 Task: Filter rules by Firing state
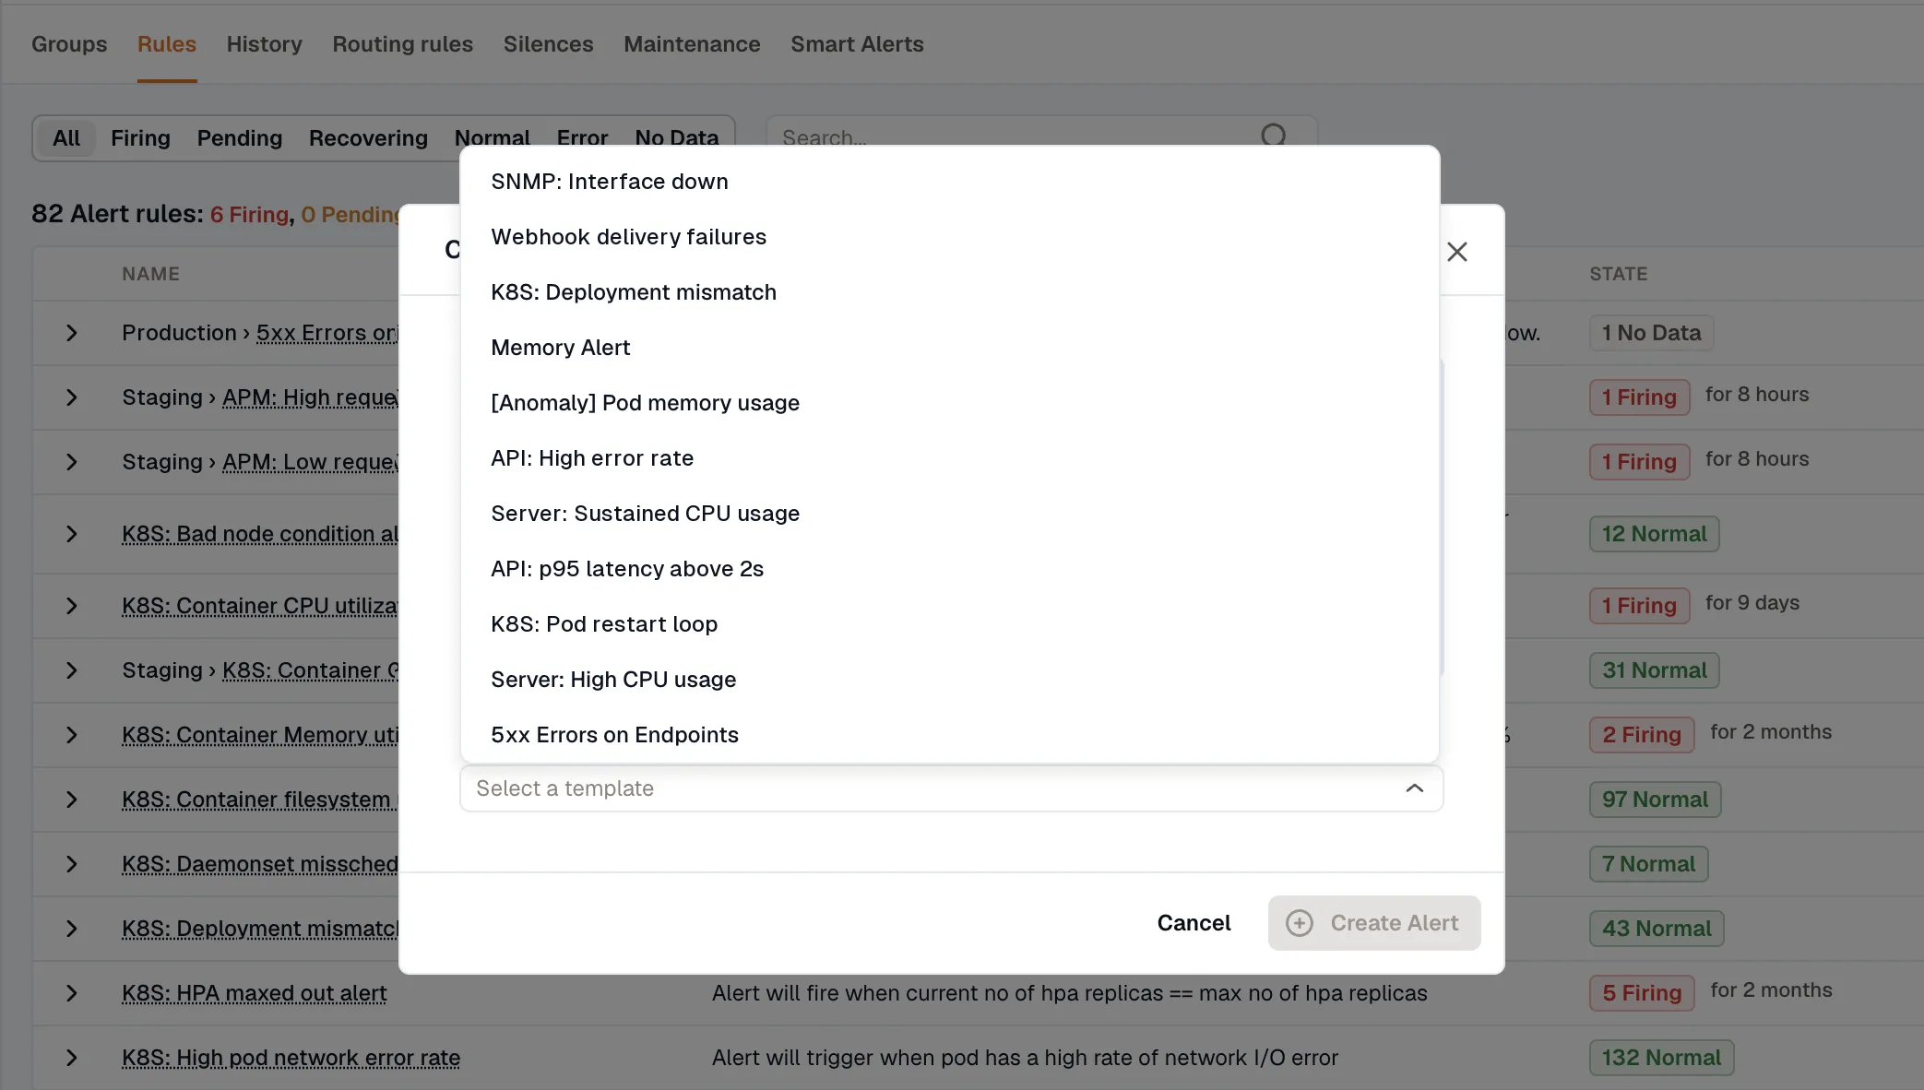click(140, 138)
